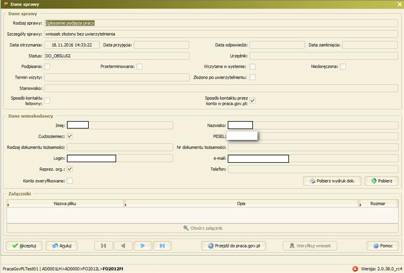The height and width of the screenshot is (273, 404).
Task: Click the Nazwa pliku column header
Action: (65, 203)
